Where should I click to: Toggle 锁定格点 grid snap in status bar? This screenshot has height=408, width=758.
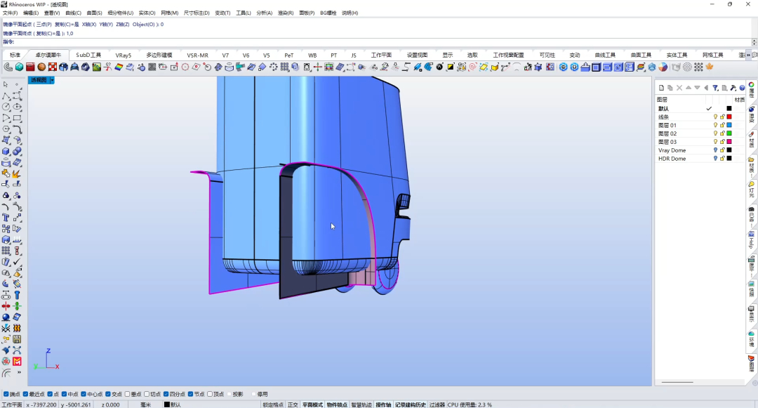click(x=273, y=404)
